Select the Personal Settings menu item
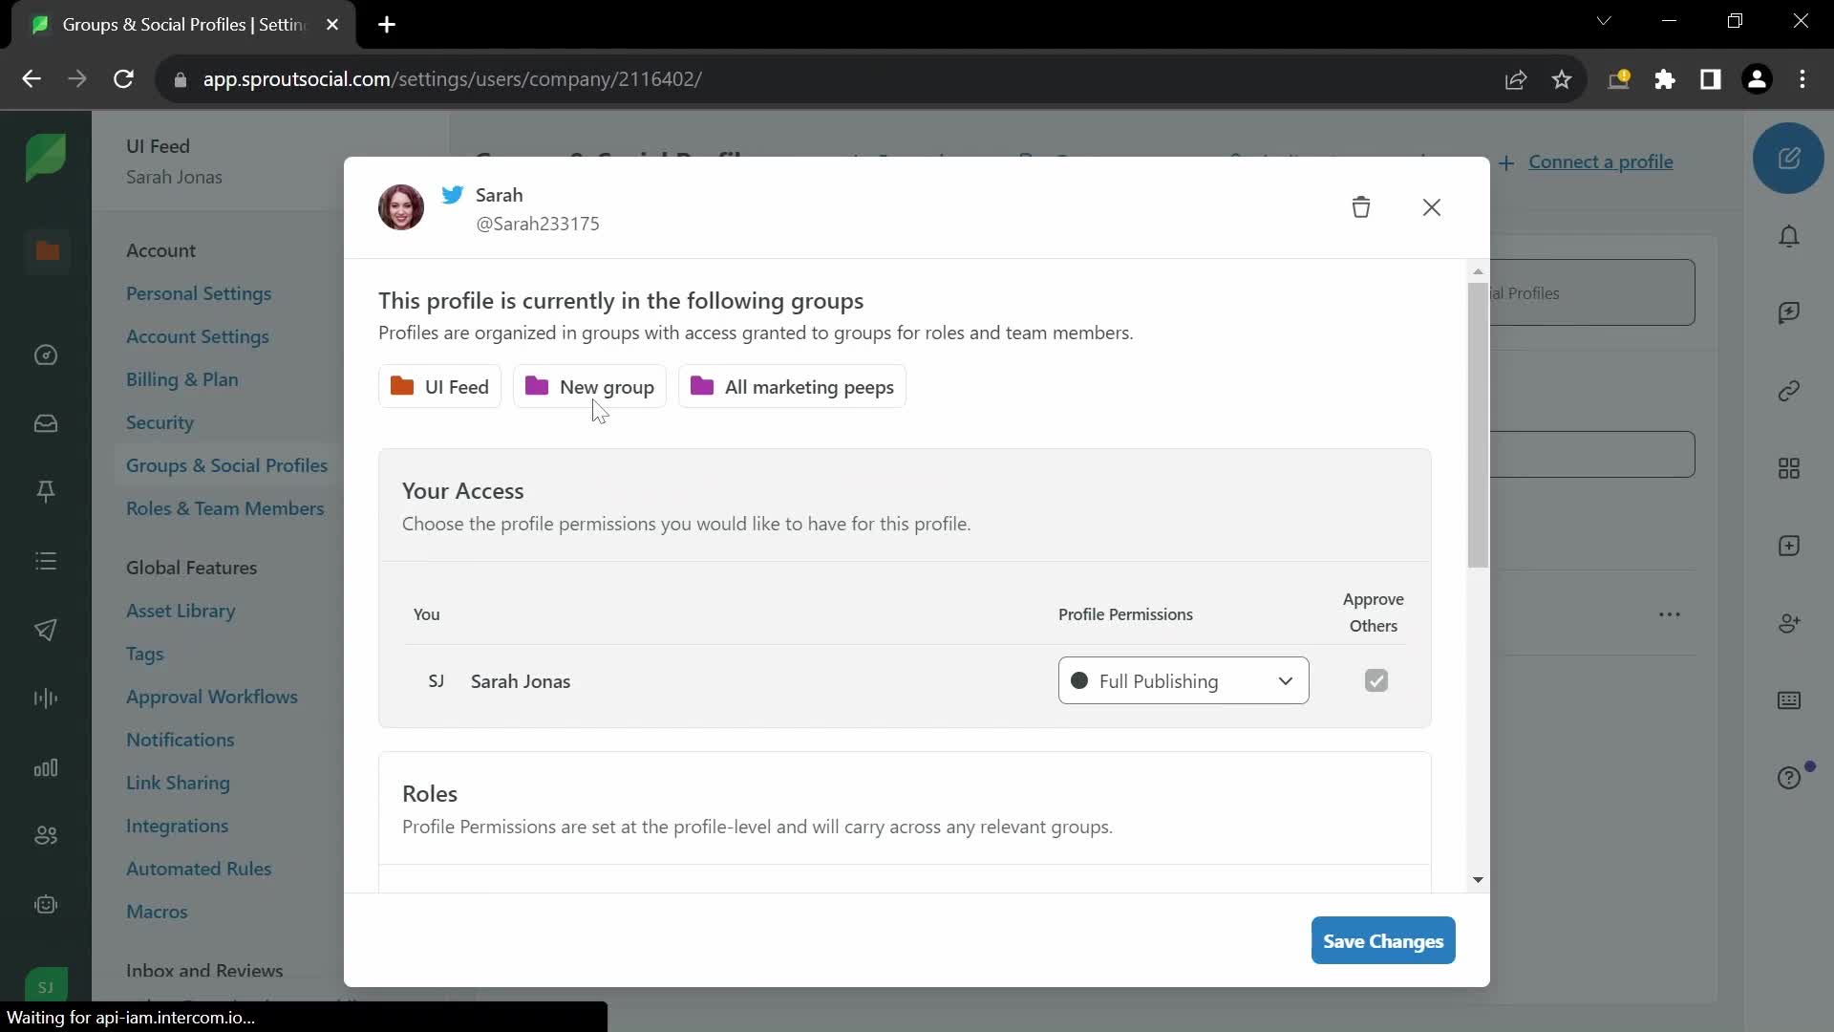 pyautogui.click(x=199, y=292)
